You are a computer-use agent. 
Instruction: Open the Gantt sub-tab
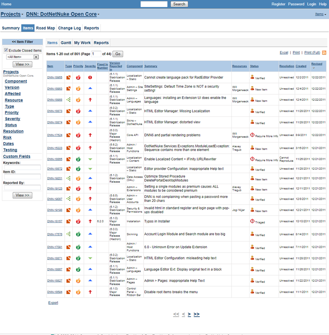coord(66,43)
